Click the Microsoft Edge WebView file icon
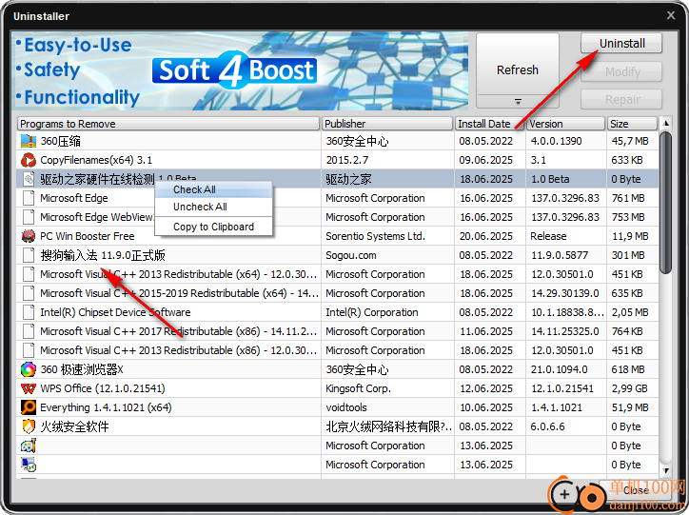Screen dimensions: 689x515 29,217
